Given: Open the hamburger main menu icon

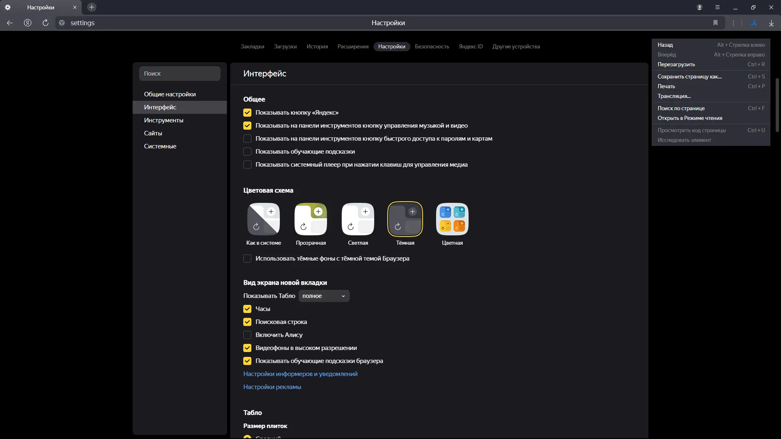Looking at the screenshot, I should pos(718,7).
